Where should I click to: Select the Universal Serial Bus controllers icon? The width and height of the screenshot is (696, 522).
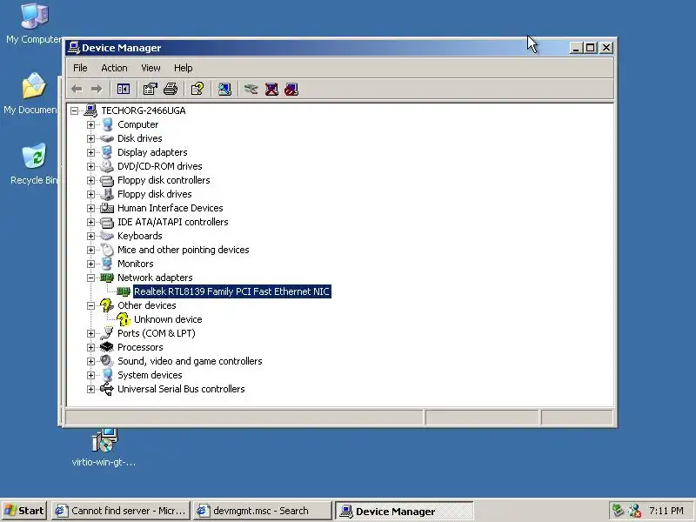pyautogui.click(x=107, y=389)
